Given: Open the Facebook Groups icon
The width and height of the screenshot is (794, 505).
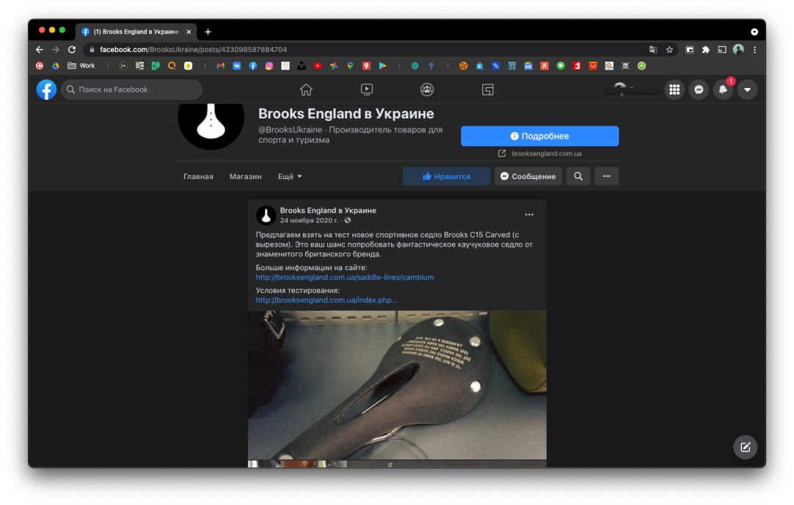Looking at the screenshot, I should pyautogui.click(x=427, y=90).
